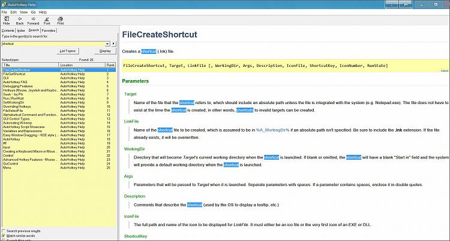Select AutoHotkey Script Showcase topic

(59, 127)
